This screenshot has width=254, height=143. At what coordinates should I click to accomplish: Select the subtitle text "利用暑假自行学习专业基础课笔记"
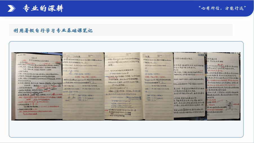click(x=53, y=30)
